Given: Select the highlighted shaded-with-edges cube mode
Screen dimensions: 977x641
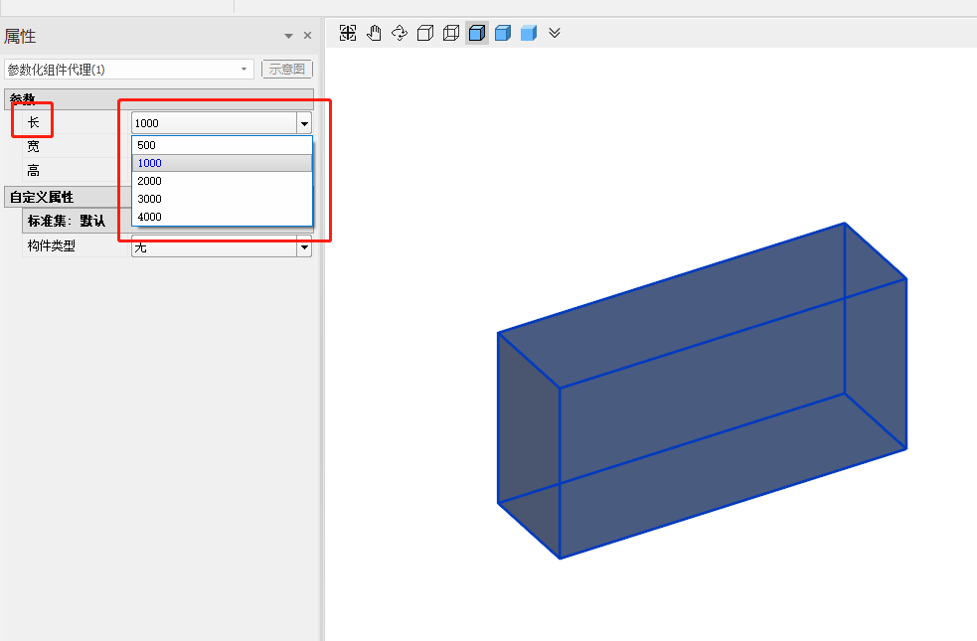Looking at the screenshot, I should pyautogui.click(x=477, y=33).
